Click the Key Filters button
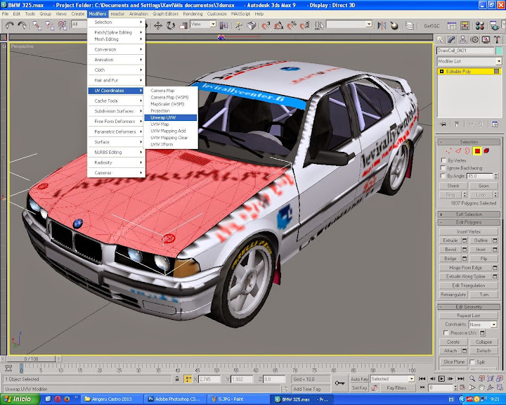506x405 pixels. coord(397,387)
